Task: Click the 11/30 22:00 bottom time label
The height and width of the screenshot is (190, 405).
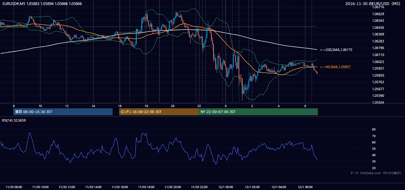Action: [199, 187]
